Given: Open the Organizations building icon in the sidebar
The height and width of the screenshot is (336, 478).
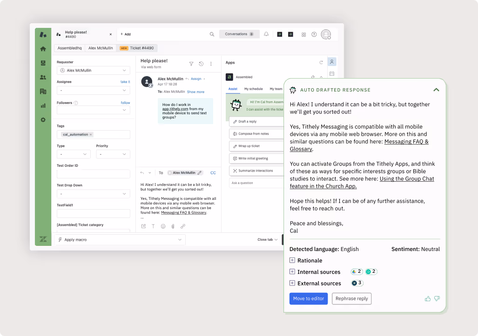Looking at the screenshot, I should coord(43,91).
